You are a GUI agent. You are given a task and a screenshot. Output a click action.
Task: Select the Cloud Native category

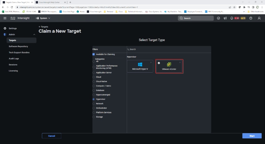[x=94, y=82]
